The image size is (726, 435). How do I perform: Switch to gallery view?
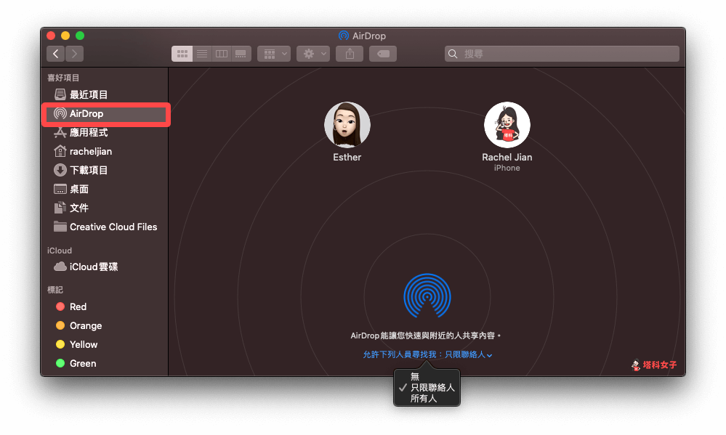click(241, 54)
